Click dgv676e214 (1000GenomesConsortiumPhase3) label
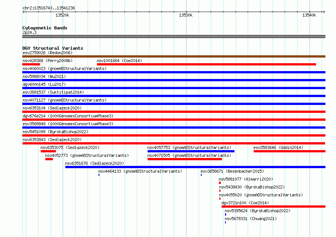Image resolution: width=336 pixels, height=237 pixels. (x=68, y=116)
